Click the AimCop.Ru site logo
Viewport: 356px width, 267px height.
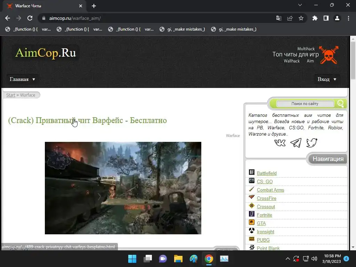click(46, 53)
